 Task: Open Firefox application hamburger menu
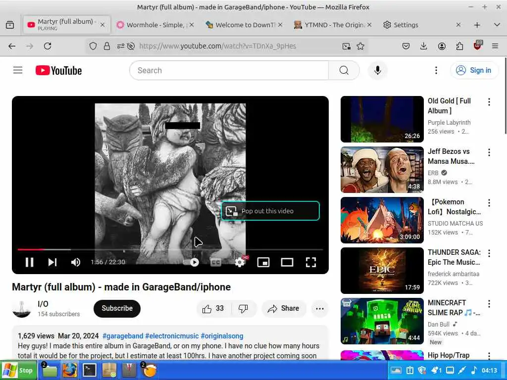click(x=495, y=46)
